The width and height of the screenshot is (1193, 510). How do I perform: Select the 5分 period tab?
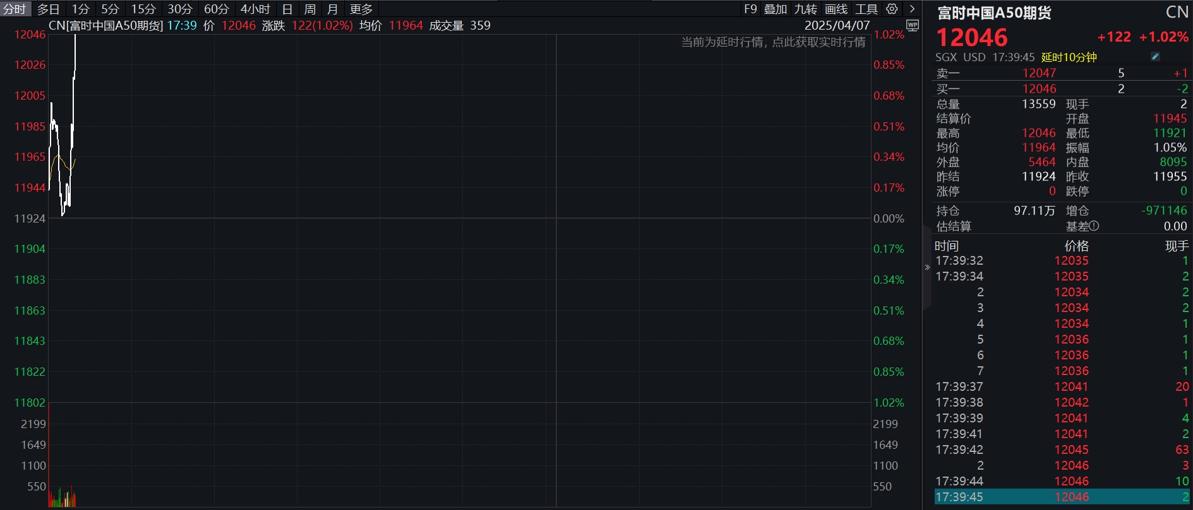[110, 9]
